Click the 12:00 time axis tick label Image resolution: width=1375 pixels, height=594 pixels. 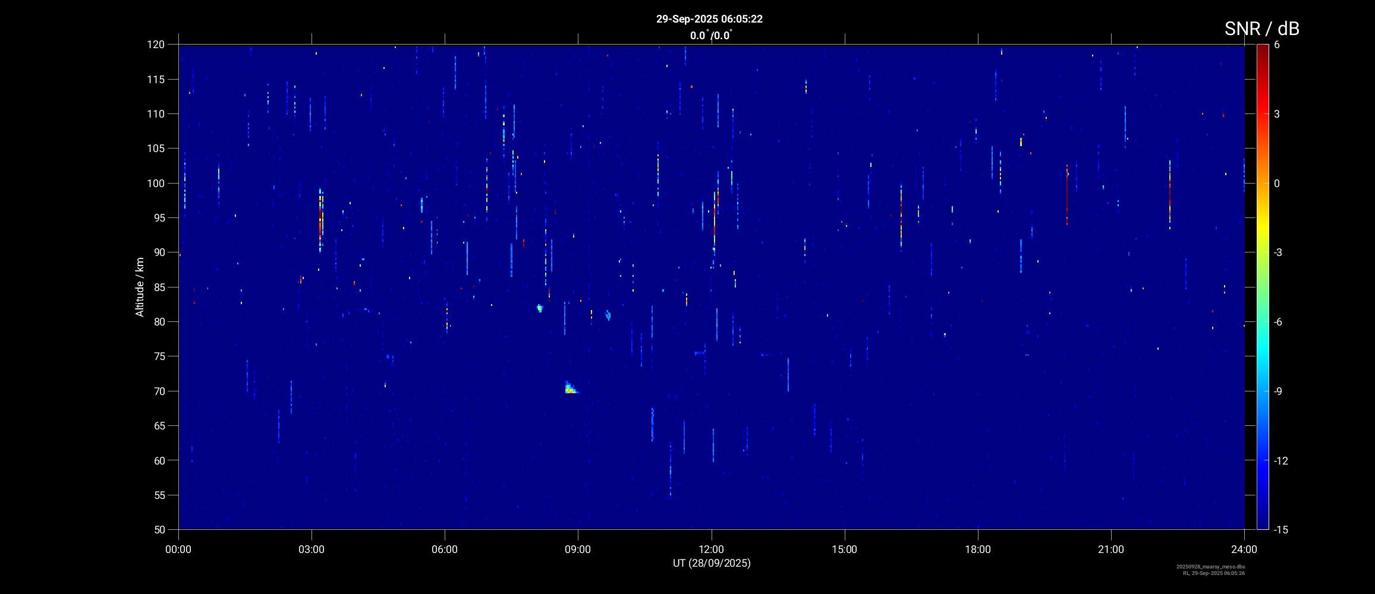tap(711, 549)
